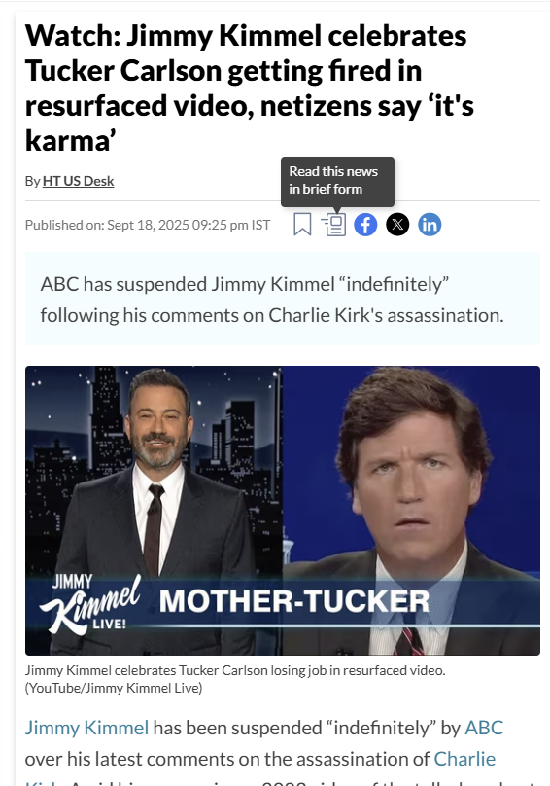The image size is (550, 786).
Task: Click the article headline about Jimmy Kimmel
Action: 250,88
